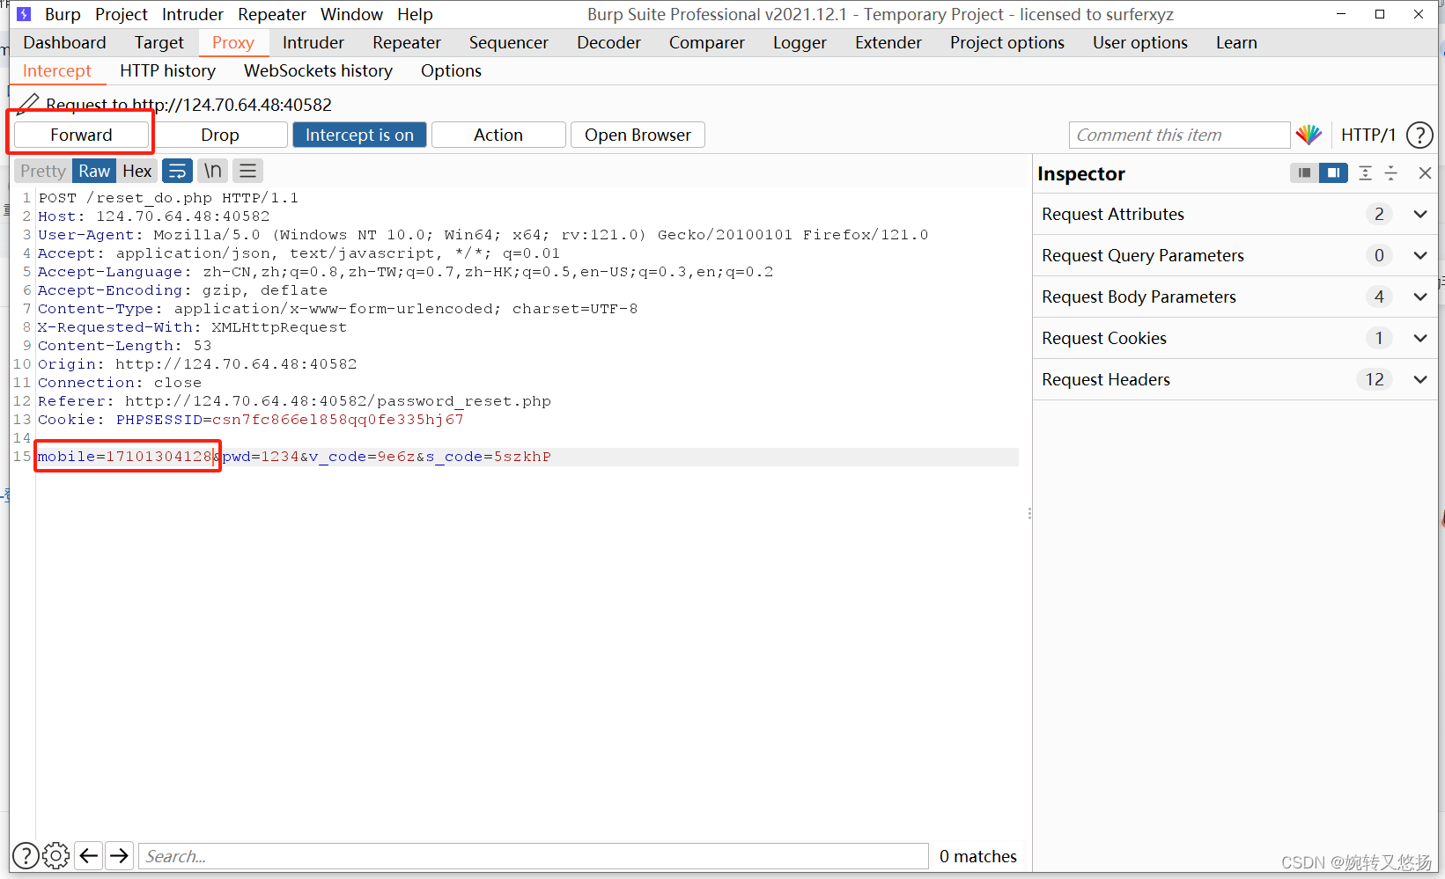Click the mobile=17101304128 body parameter
Viewport: 1445px width, 879px height.
click(124, 457)
